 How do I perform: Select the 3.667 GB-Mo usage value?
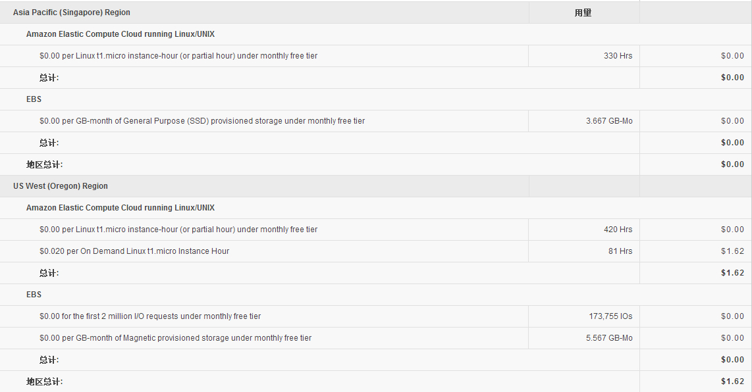point(609,121)
